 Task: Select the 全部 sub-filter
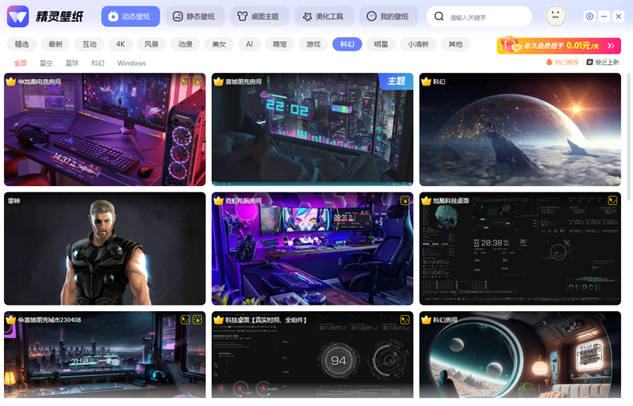pyautogui.click(x=21, y=63)
